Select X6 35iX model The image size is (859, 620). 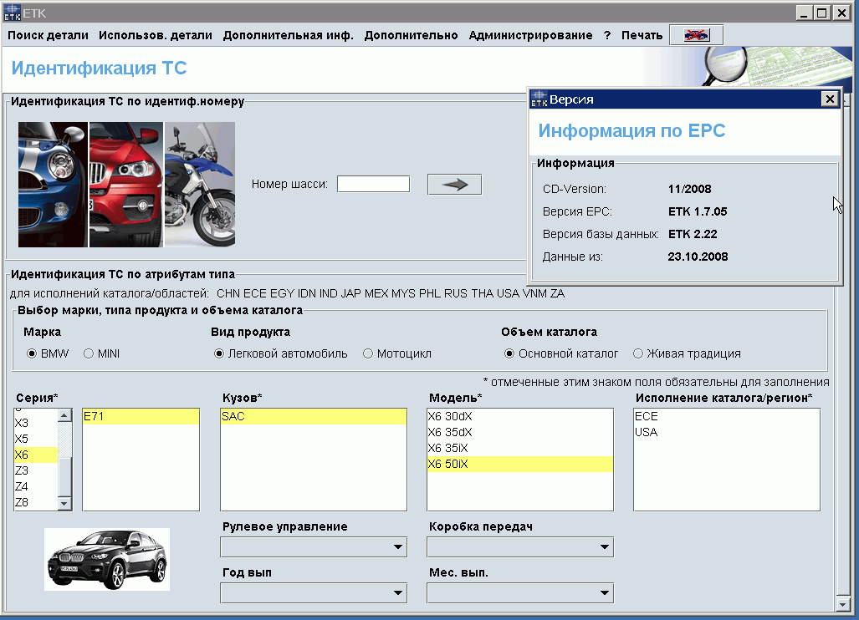click(520, 448)
